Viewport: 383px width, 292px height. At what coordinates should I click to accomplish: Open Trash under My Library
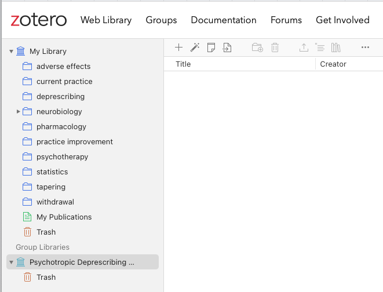coord(46,232)
